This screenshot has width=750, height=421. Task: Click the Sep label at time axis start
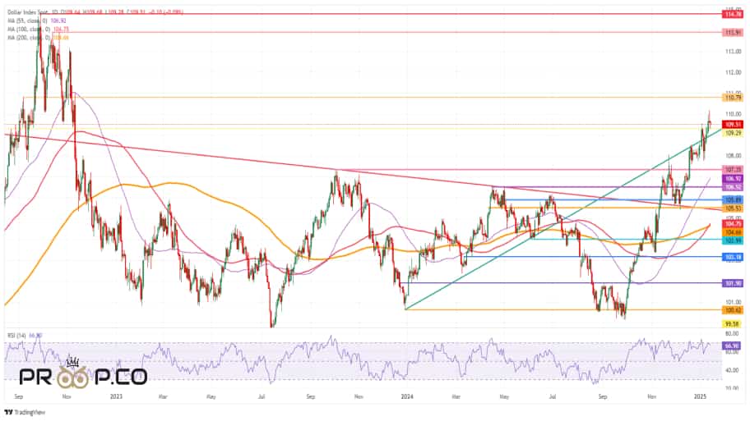[x=19, y=396]
